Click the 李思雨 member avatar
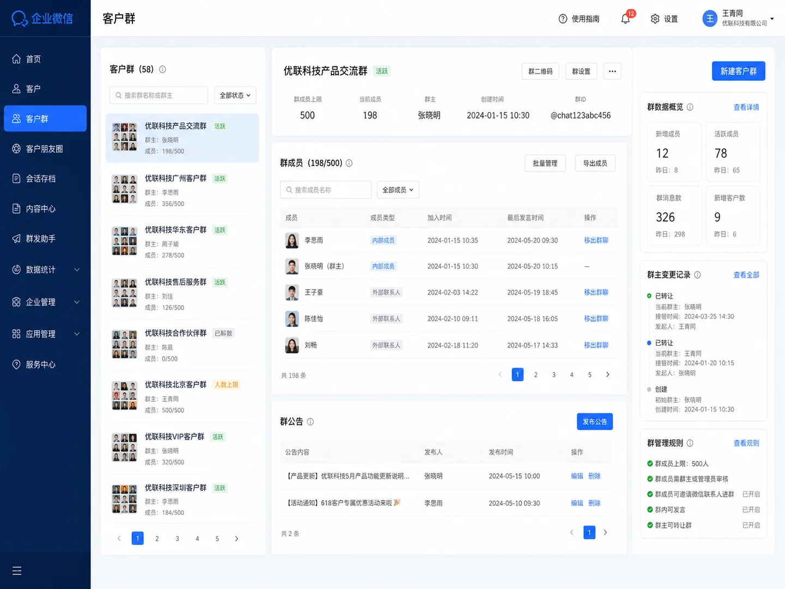The image size is (785, 589). (x=292, y=241)
